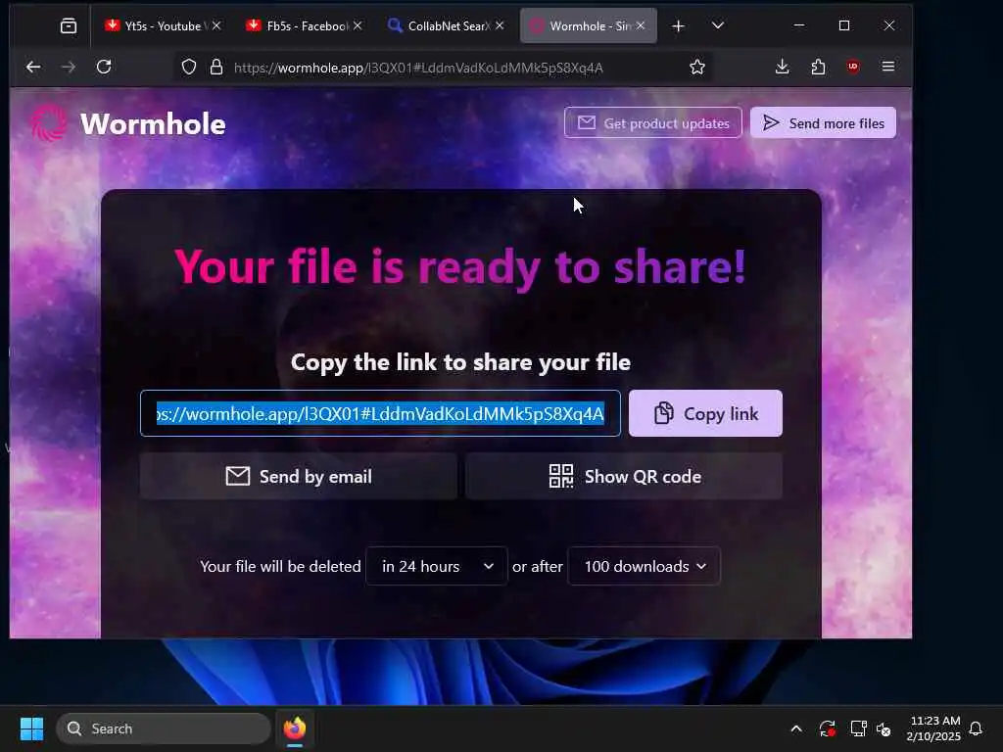
Task: Select the Wormhole tab
Action: (x=588, y=25)
